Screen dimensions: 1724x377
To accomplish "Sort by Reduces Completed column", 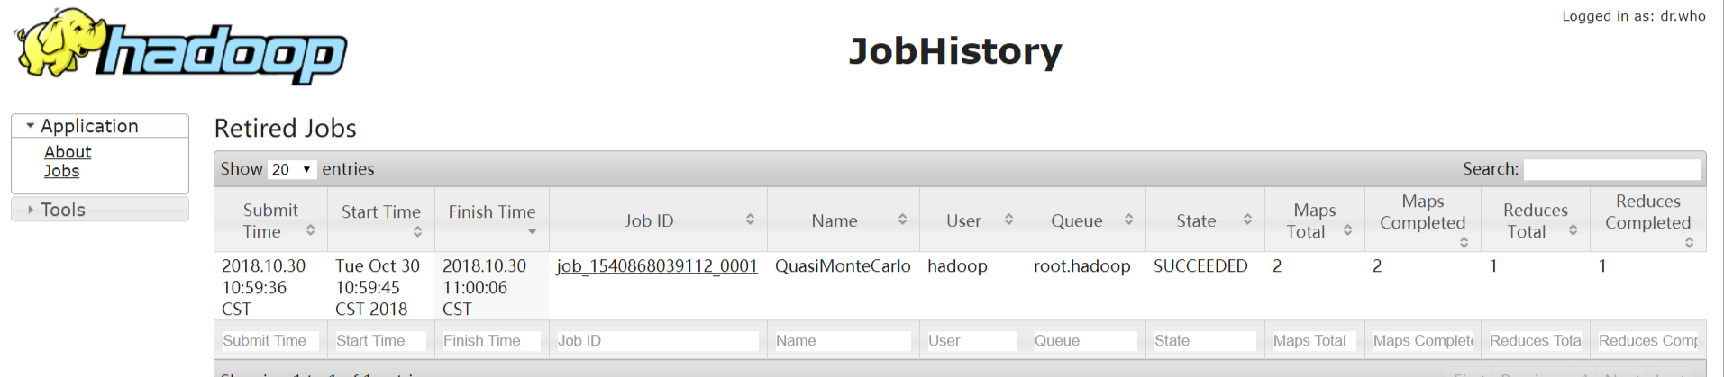I will coord(1647,220).
